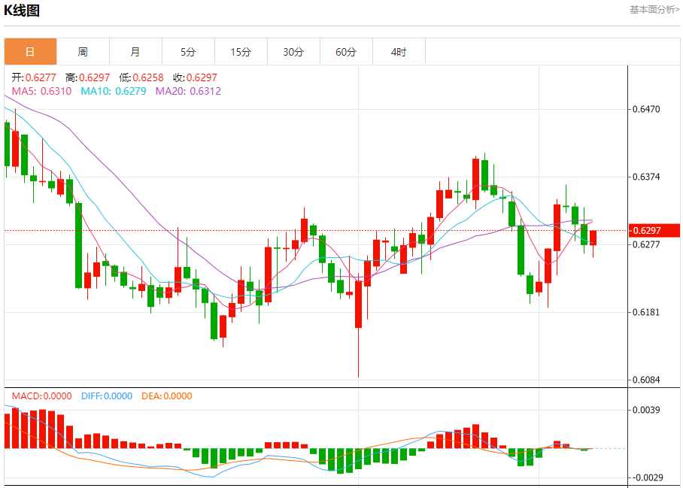Click the 0.6181 price axis label

646,312
